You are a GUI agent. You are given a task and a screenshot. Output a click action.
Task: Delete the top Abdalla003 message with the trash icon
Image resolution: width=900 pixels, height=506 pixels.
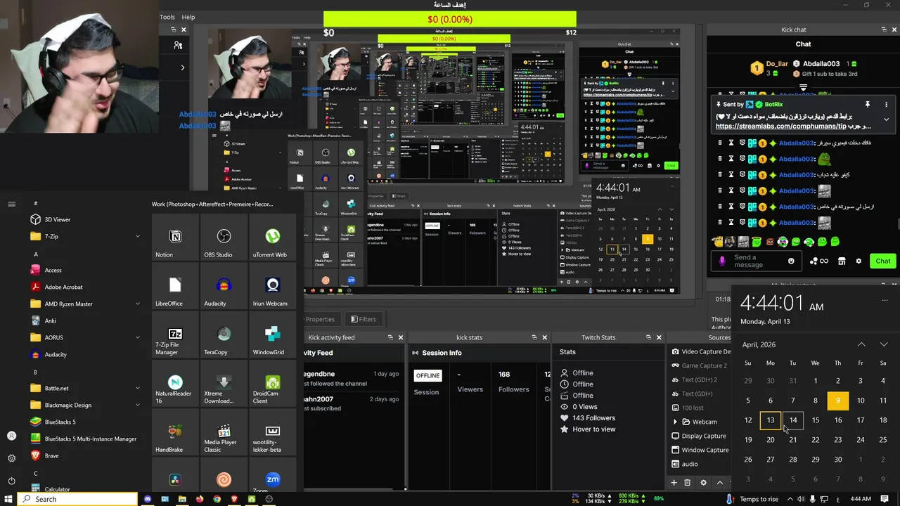click(x=721, y=143)
